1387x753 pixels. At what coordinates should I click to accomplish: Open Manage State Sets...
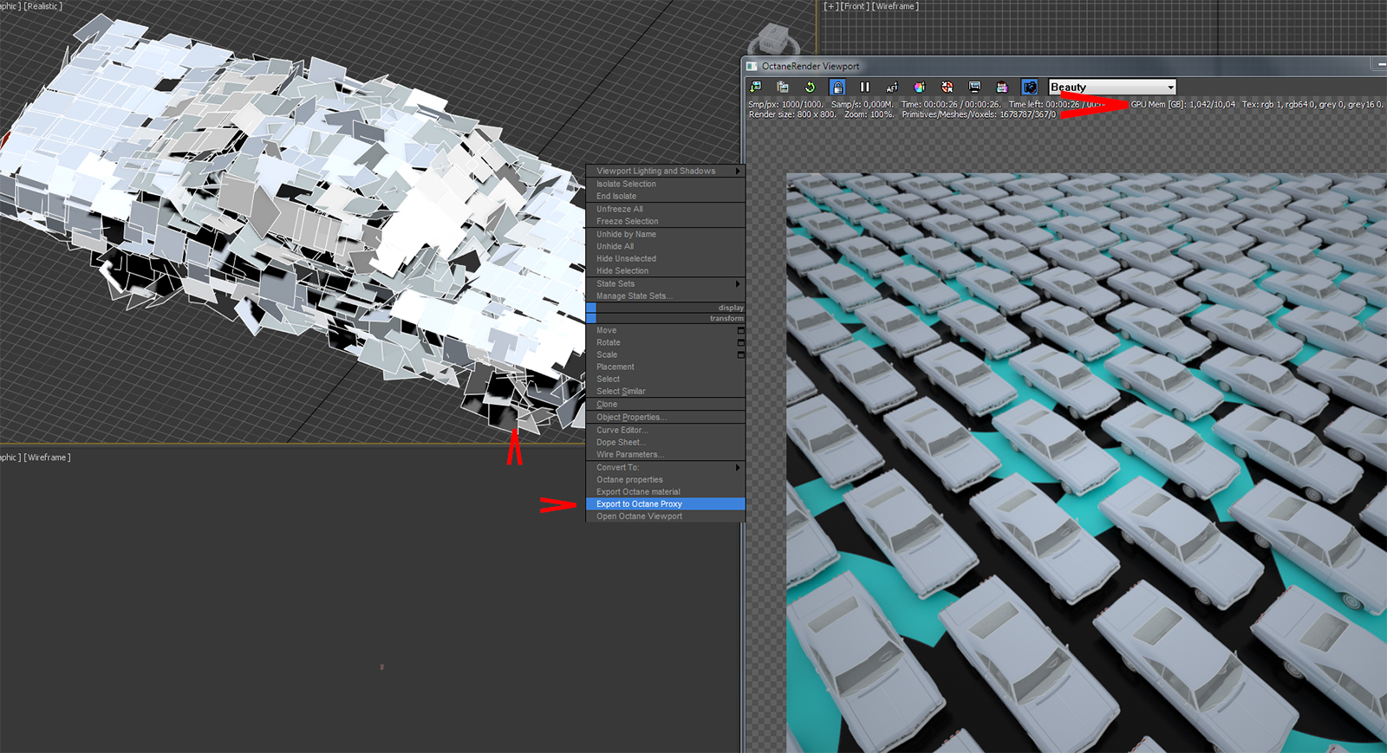pos(666,295)
